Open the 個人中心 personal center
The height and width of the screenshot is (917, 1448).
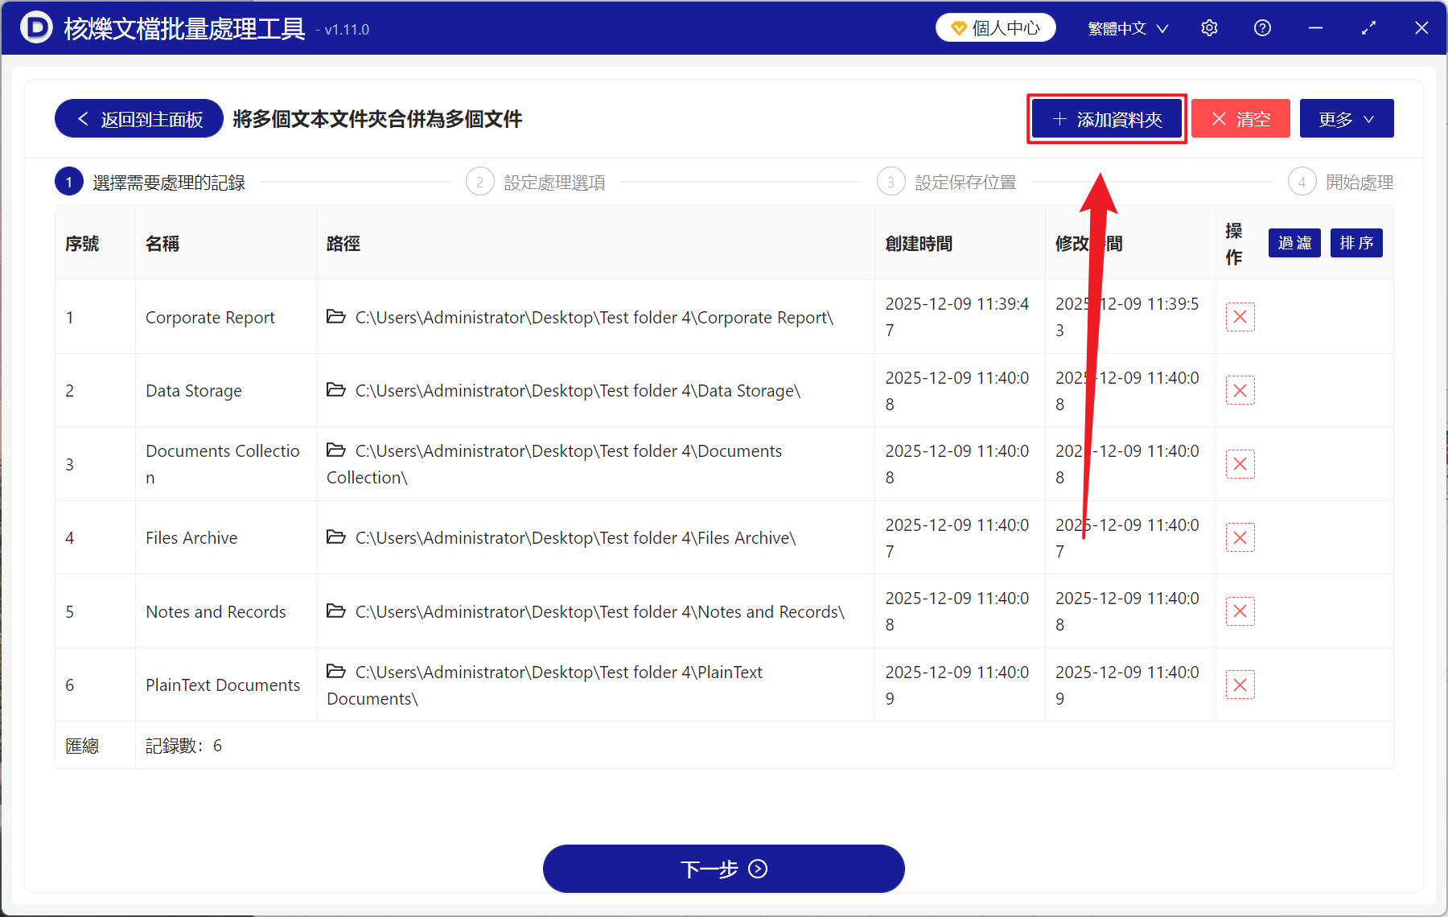995,27
